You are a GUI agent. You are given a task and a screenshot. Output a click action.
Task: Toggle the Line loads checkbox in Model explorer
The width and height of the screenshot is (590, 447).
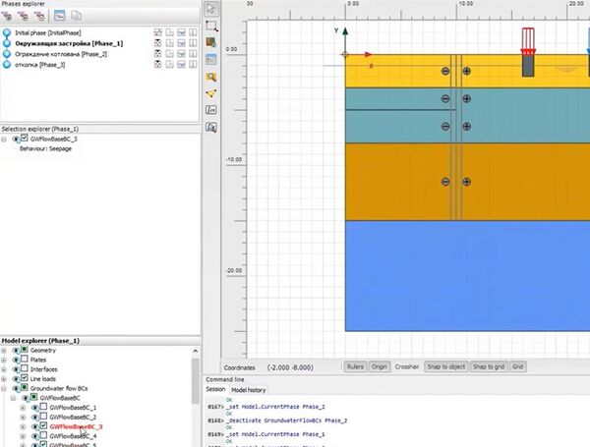point(23,378)
